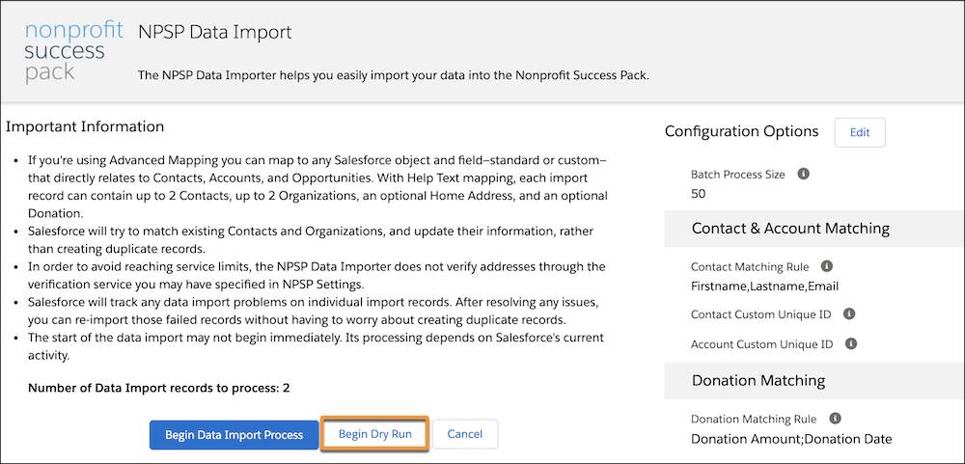Click the Number of Data Import records text
Image resolution: width=965 pixels, height=464 pixels.
click(159, 389)
